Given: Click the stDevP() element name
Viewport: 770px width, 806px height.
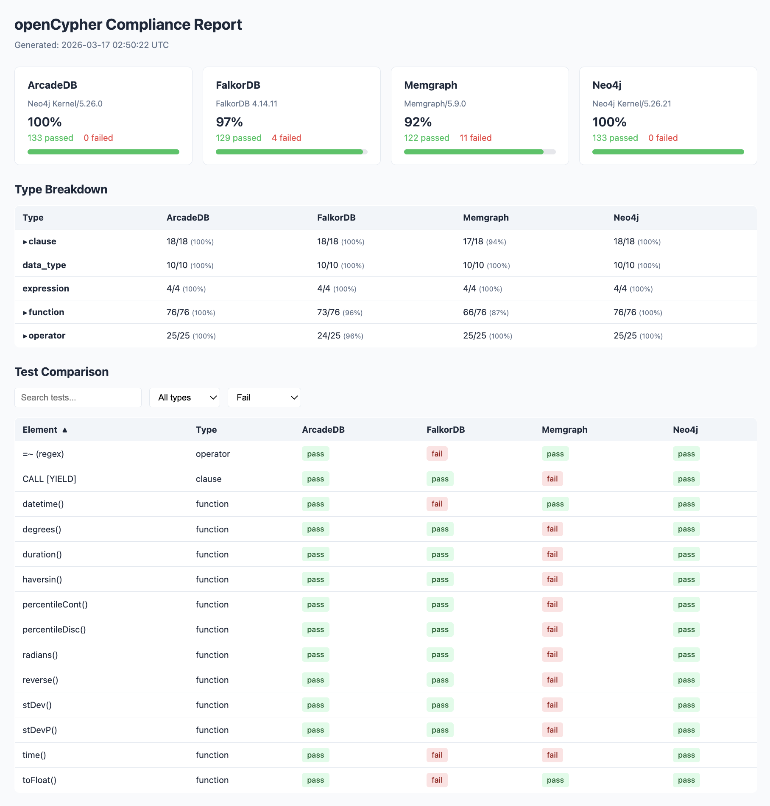Looking at the screenshot, I should pos(40,730).
